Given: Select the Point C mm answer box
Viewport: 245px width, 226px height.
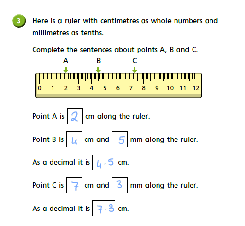Looking at the screenshot, I should (120, 185).
